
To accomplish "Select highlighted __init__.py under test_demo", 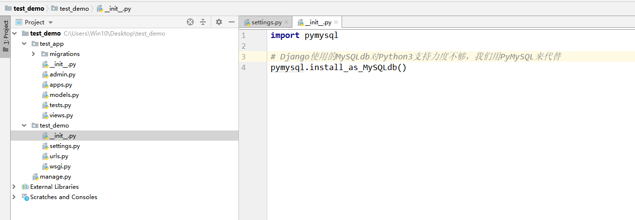I will [63, 136].
